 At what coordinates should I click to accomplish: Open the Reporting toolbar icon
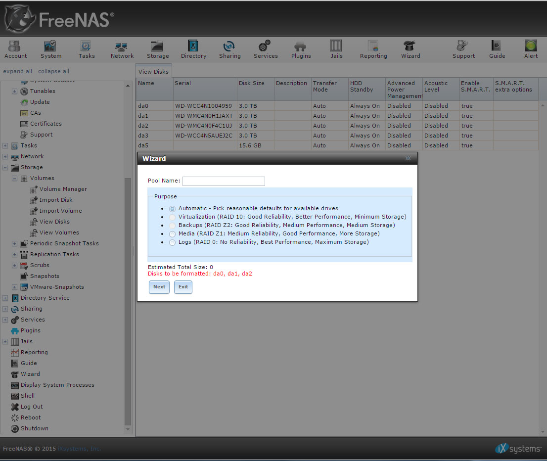(373, 49)
